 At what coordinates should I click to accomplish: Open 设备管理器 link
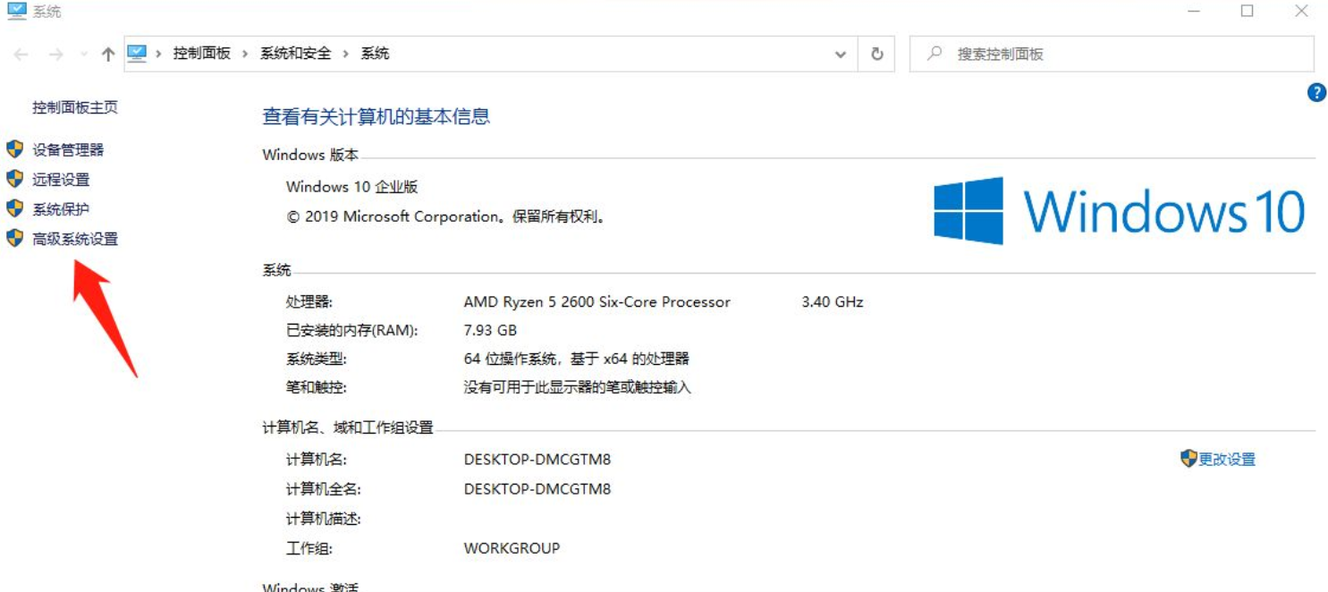click(x=68, y=150)
